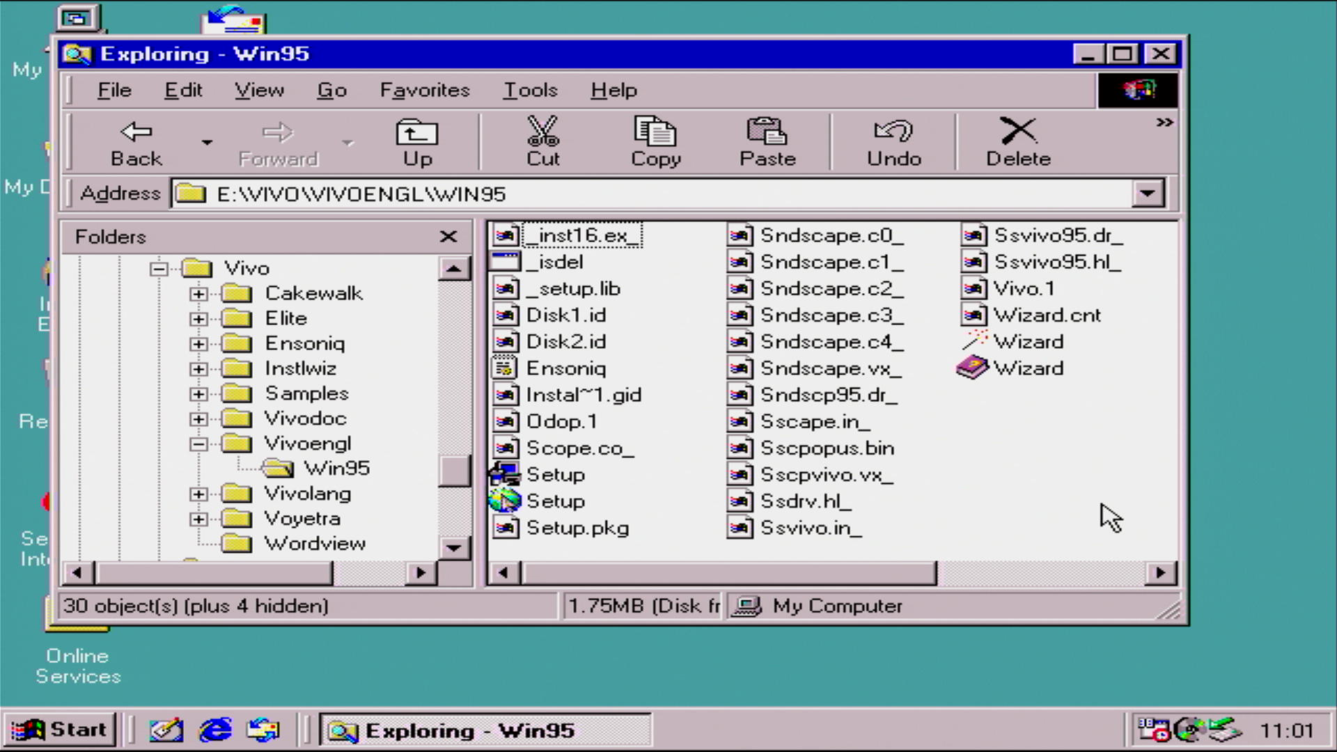Click the Cut scissors toolbar icon

click(542, 132)
